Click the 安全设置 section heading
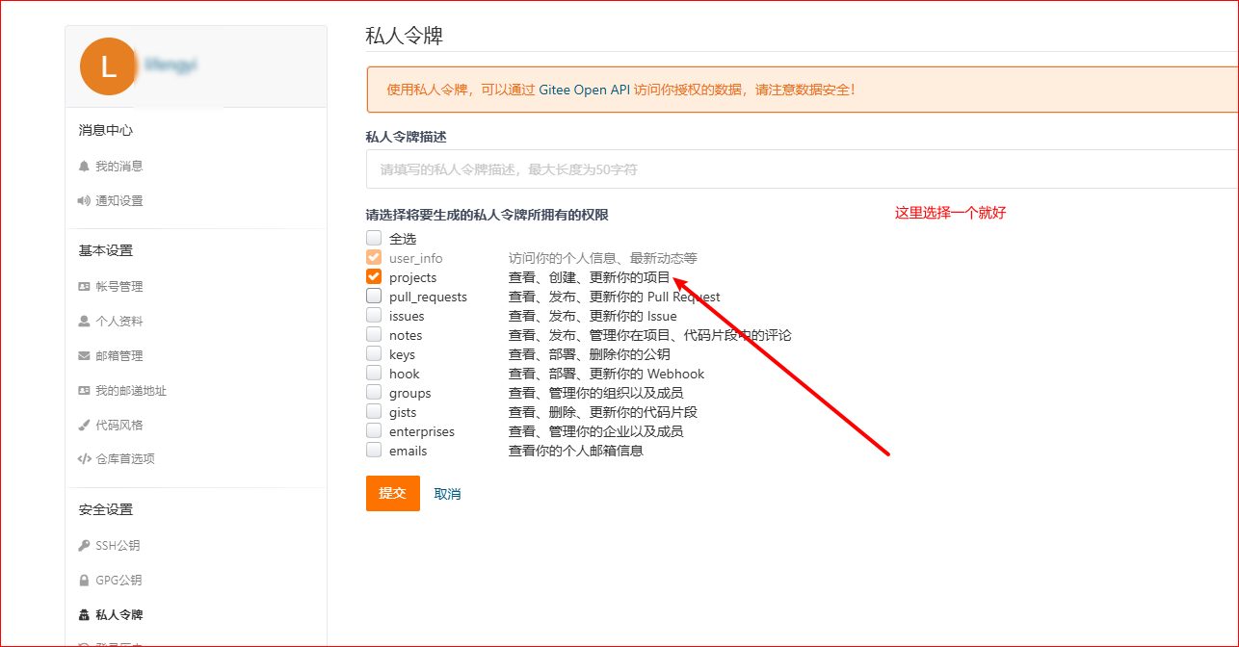This screenshot has width=1239, height=647. pyautogui.click(x=106, y=510)
